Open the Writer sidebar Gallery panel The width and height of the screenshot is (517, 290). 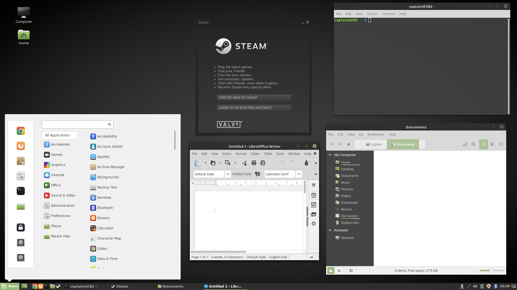tap(313, 214)
